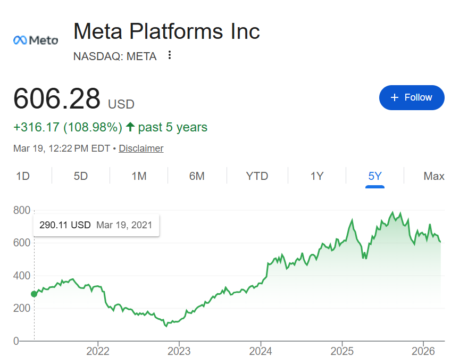Click the NASDAQ: META ticker text

115,56
